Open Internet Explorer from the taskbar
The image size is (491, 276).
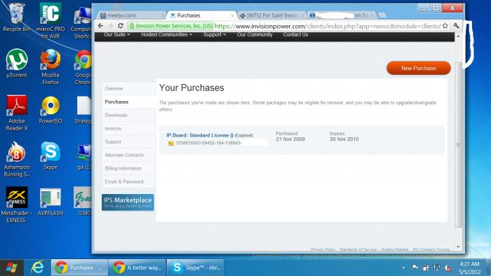point(37,268)
